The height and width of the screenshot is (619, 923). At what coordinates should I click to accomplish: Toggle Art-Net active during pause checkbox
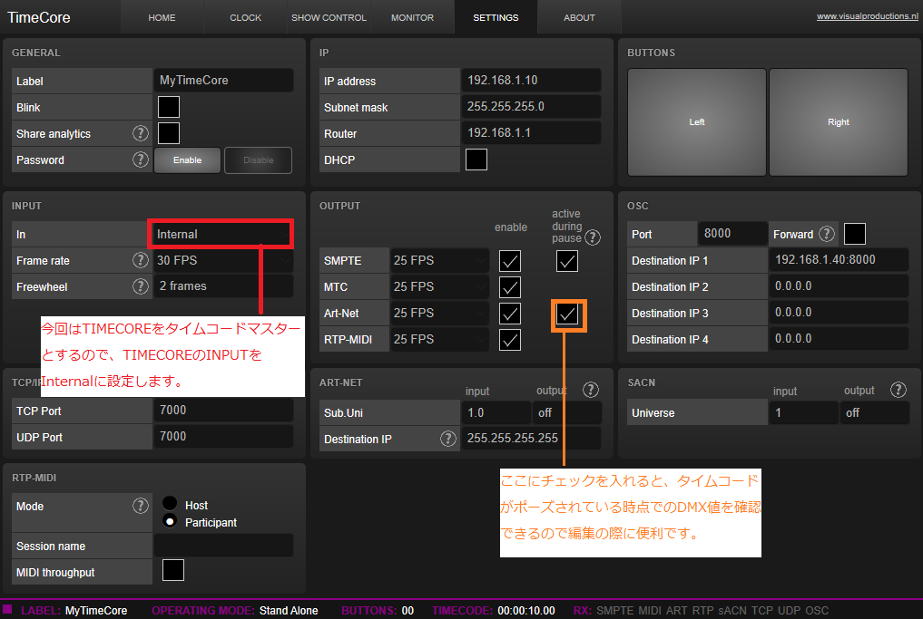point(567,314)
